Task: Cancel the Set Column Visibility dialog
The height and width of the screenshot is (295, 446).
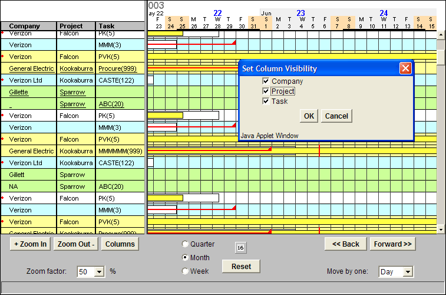Action: pos(336,116)
